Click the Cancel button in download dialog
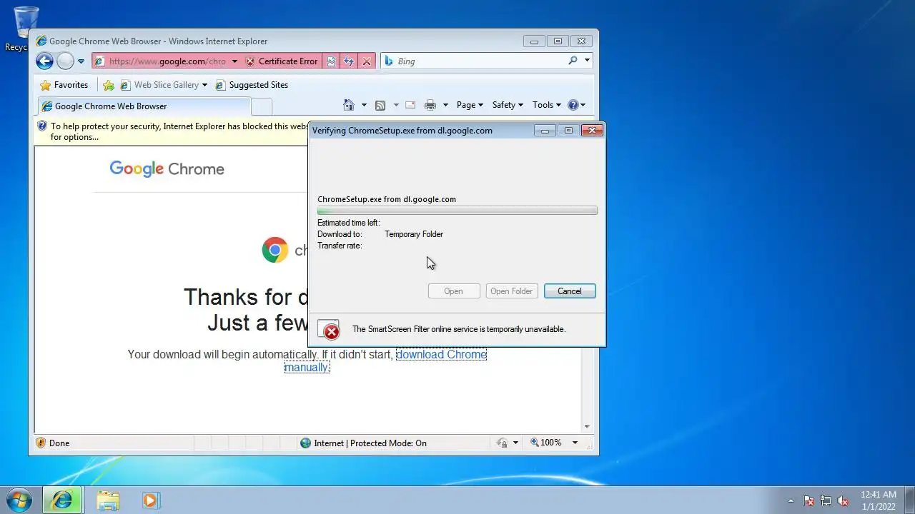 570,291
